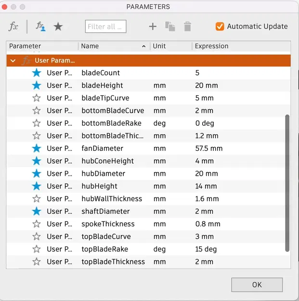Favorite the hubWallThickness parameter star

coord(37,199)
